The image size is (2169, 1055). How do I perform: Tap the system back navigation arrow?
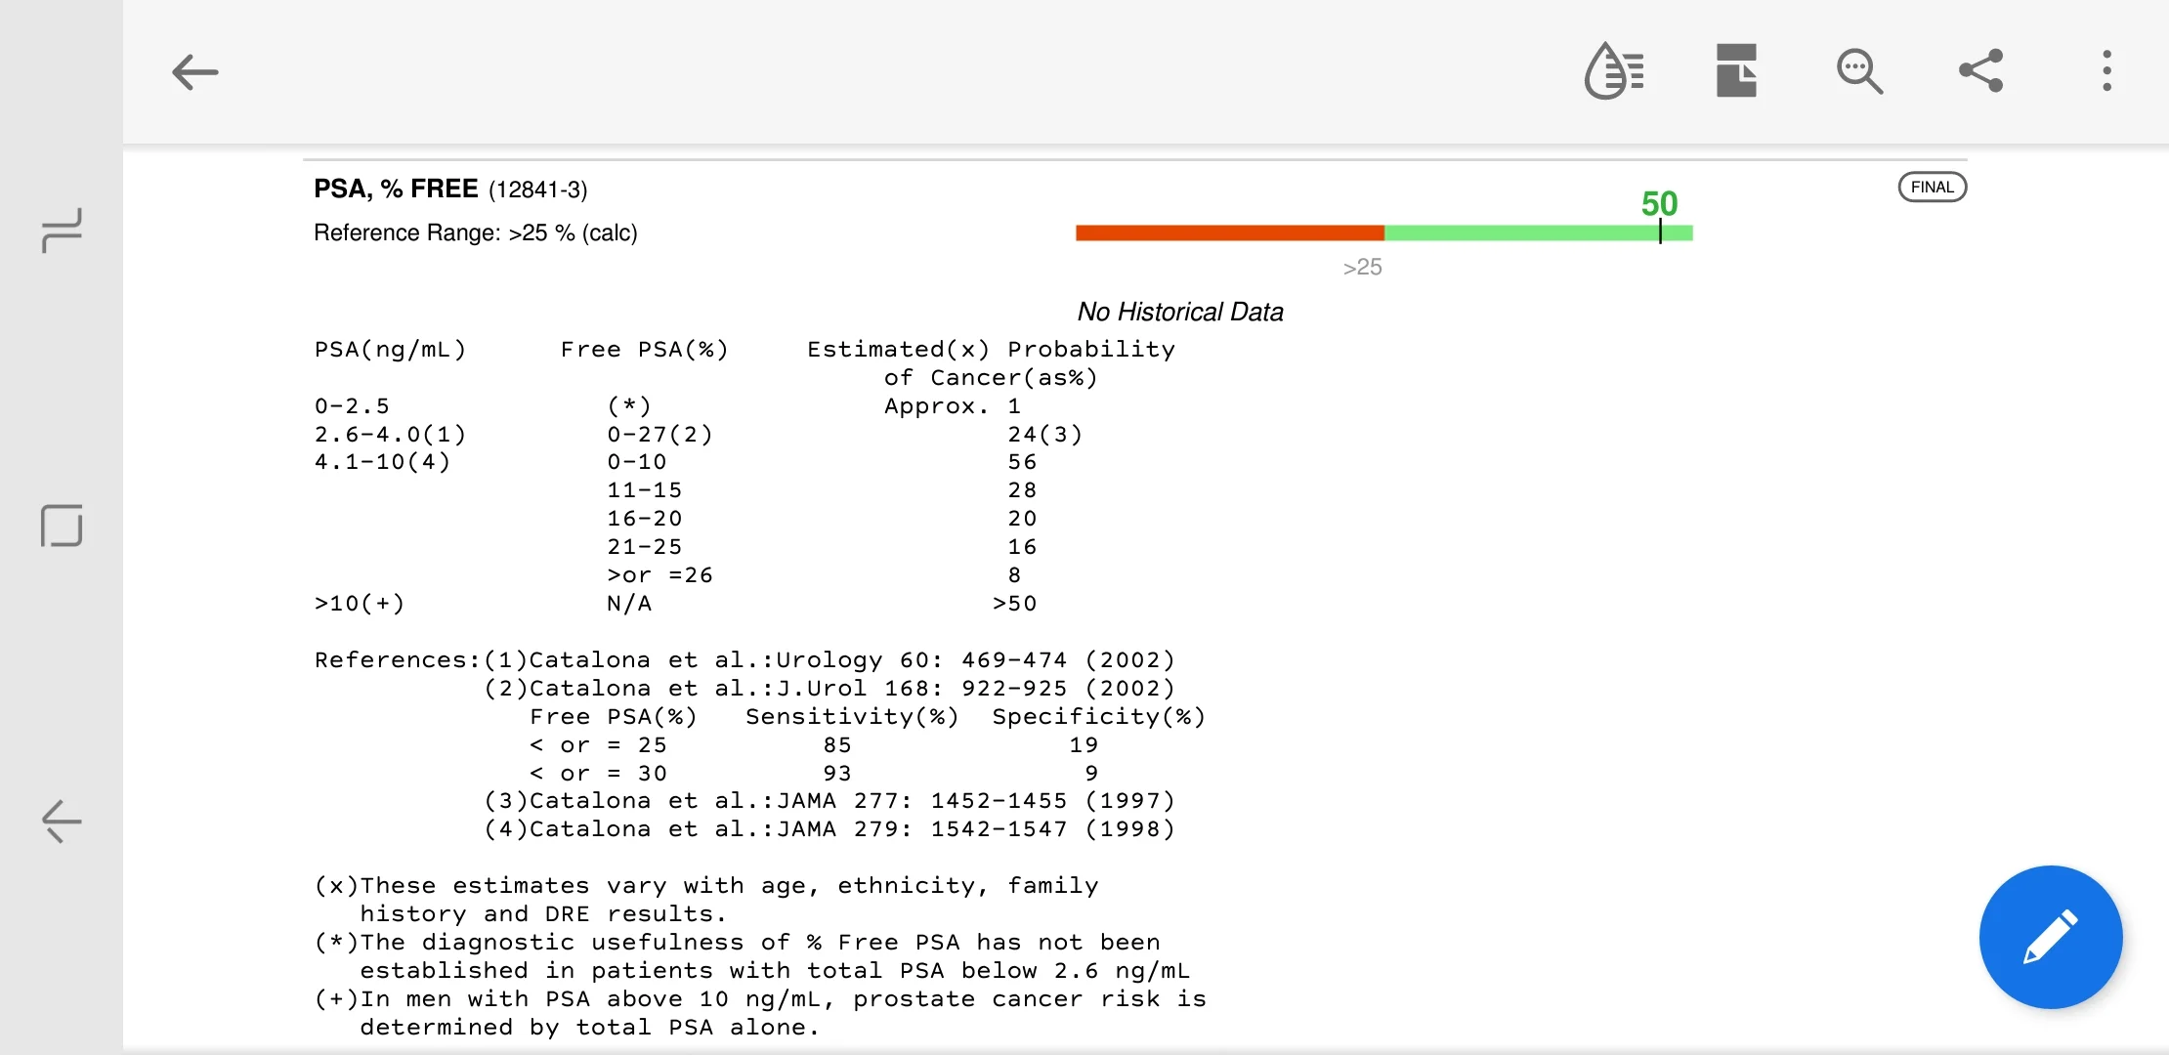click(x=62, y=821)
